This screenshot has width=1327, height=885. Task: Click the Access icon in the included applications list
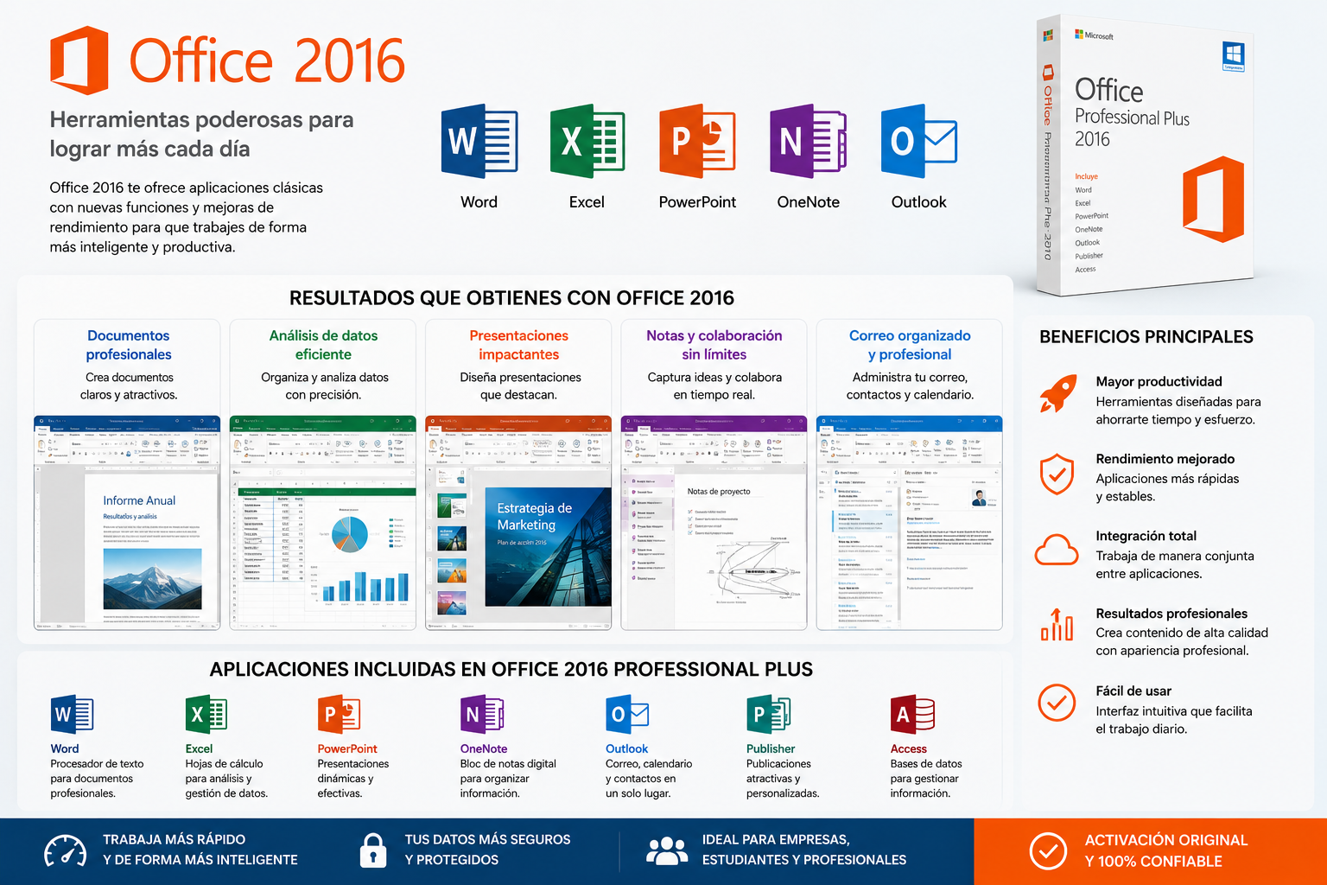[912, 715]
